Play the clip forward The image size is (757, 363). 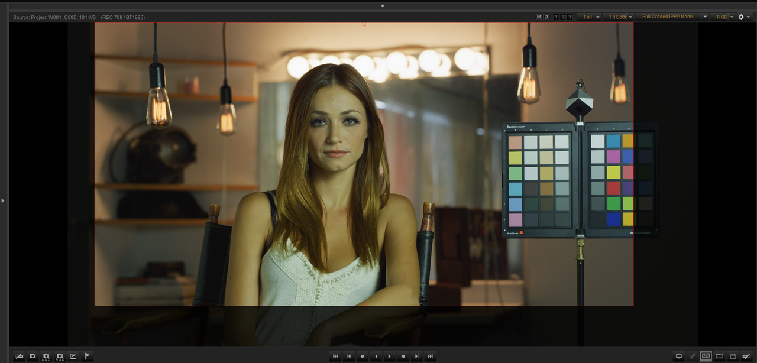pyautogui.click(x=390, y=356)
